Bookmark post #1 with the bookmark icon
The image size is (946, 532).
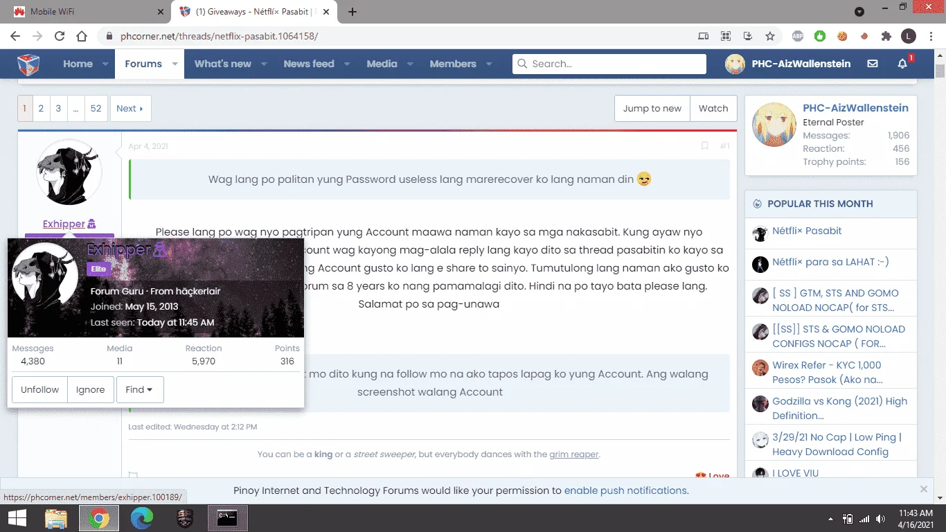[705, 146]
